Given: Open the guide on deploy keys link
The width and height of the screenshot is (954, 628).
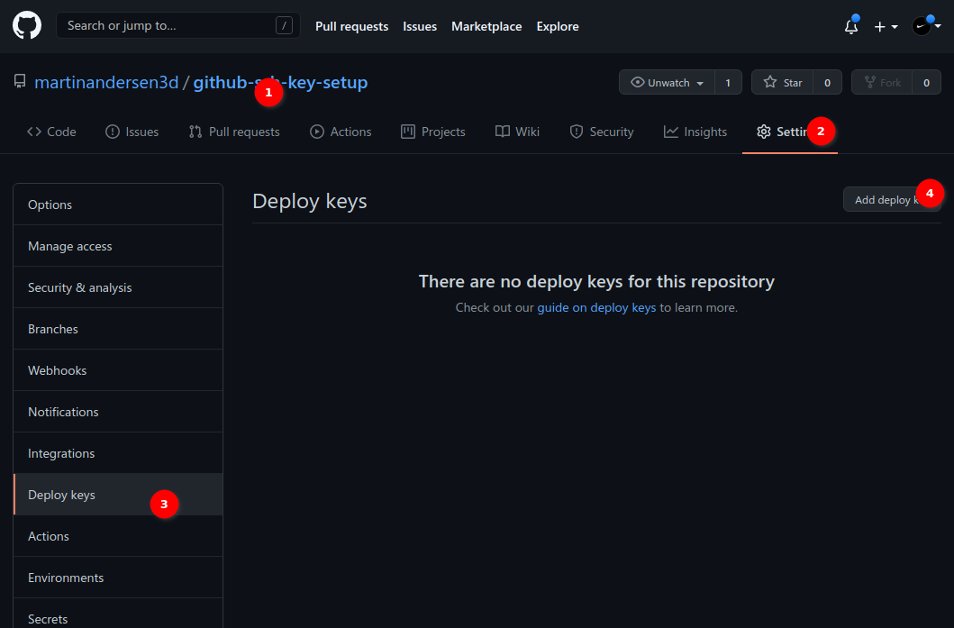Looking at the screenshot, I should [x=596, y=307].
